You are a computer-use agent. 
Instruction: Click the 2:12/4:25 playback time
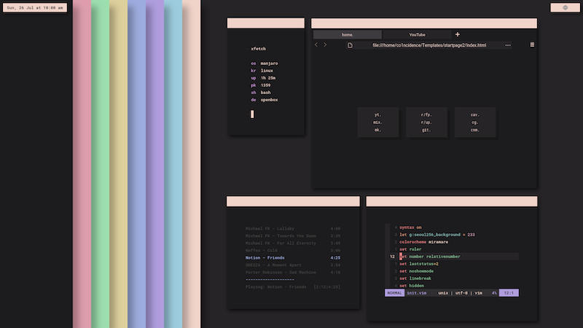[326, 287]
